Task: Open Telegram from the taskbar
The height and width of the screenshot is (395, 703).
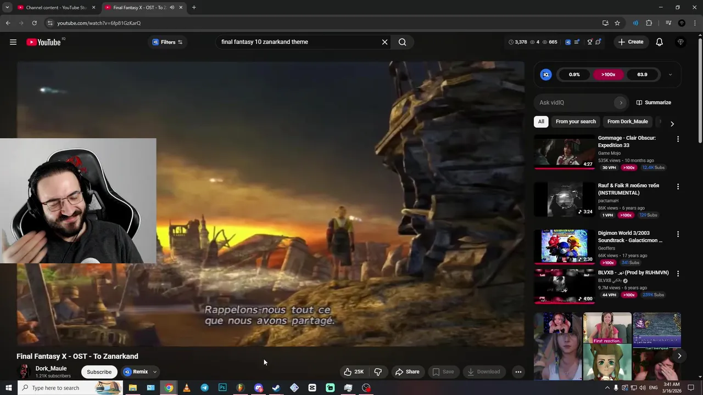Action: tap(204, 388)
